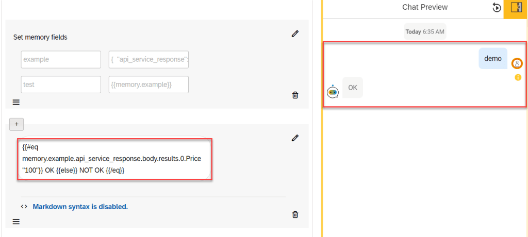Restart the chat preview conversation
528x237 pixels.
coord(497,7)
